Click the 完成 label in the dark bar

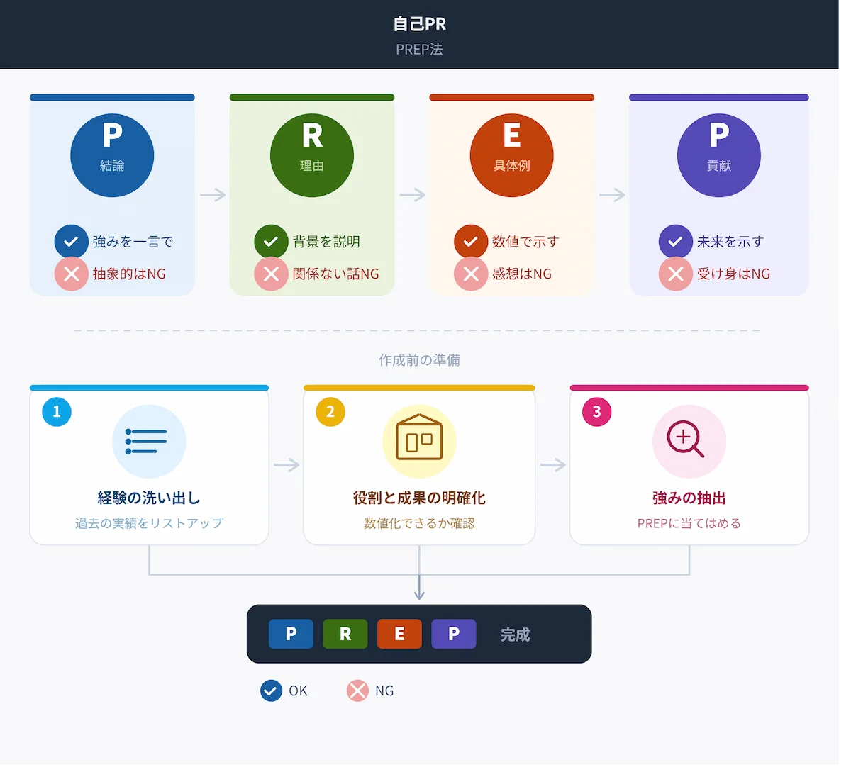516,635
